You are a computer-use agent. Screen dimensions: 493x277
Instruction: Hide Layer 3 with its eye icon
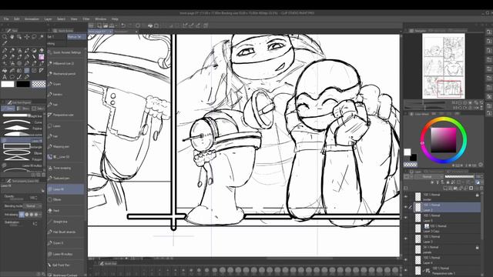click(x=406, y=239)
